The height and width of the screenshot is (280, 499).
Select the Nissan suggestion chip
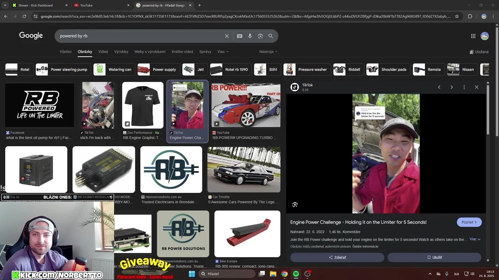(x=462, y=70)
